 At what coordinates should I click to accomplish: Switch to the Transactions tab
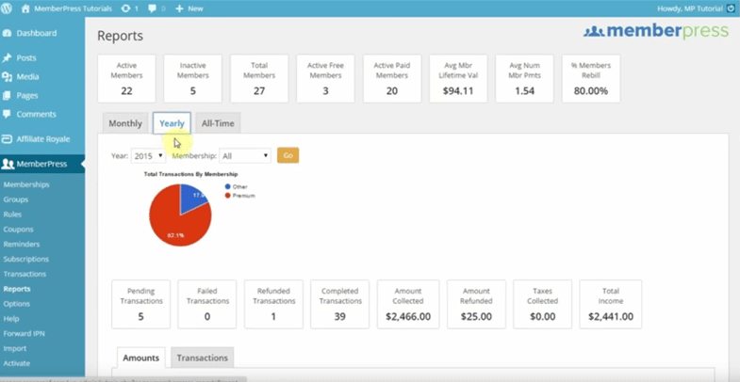click(202, 358)
